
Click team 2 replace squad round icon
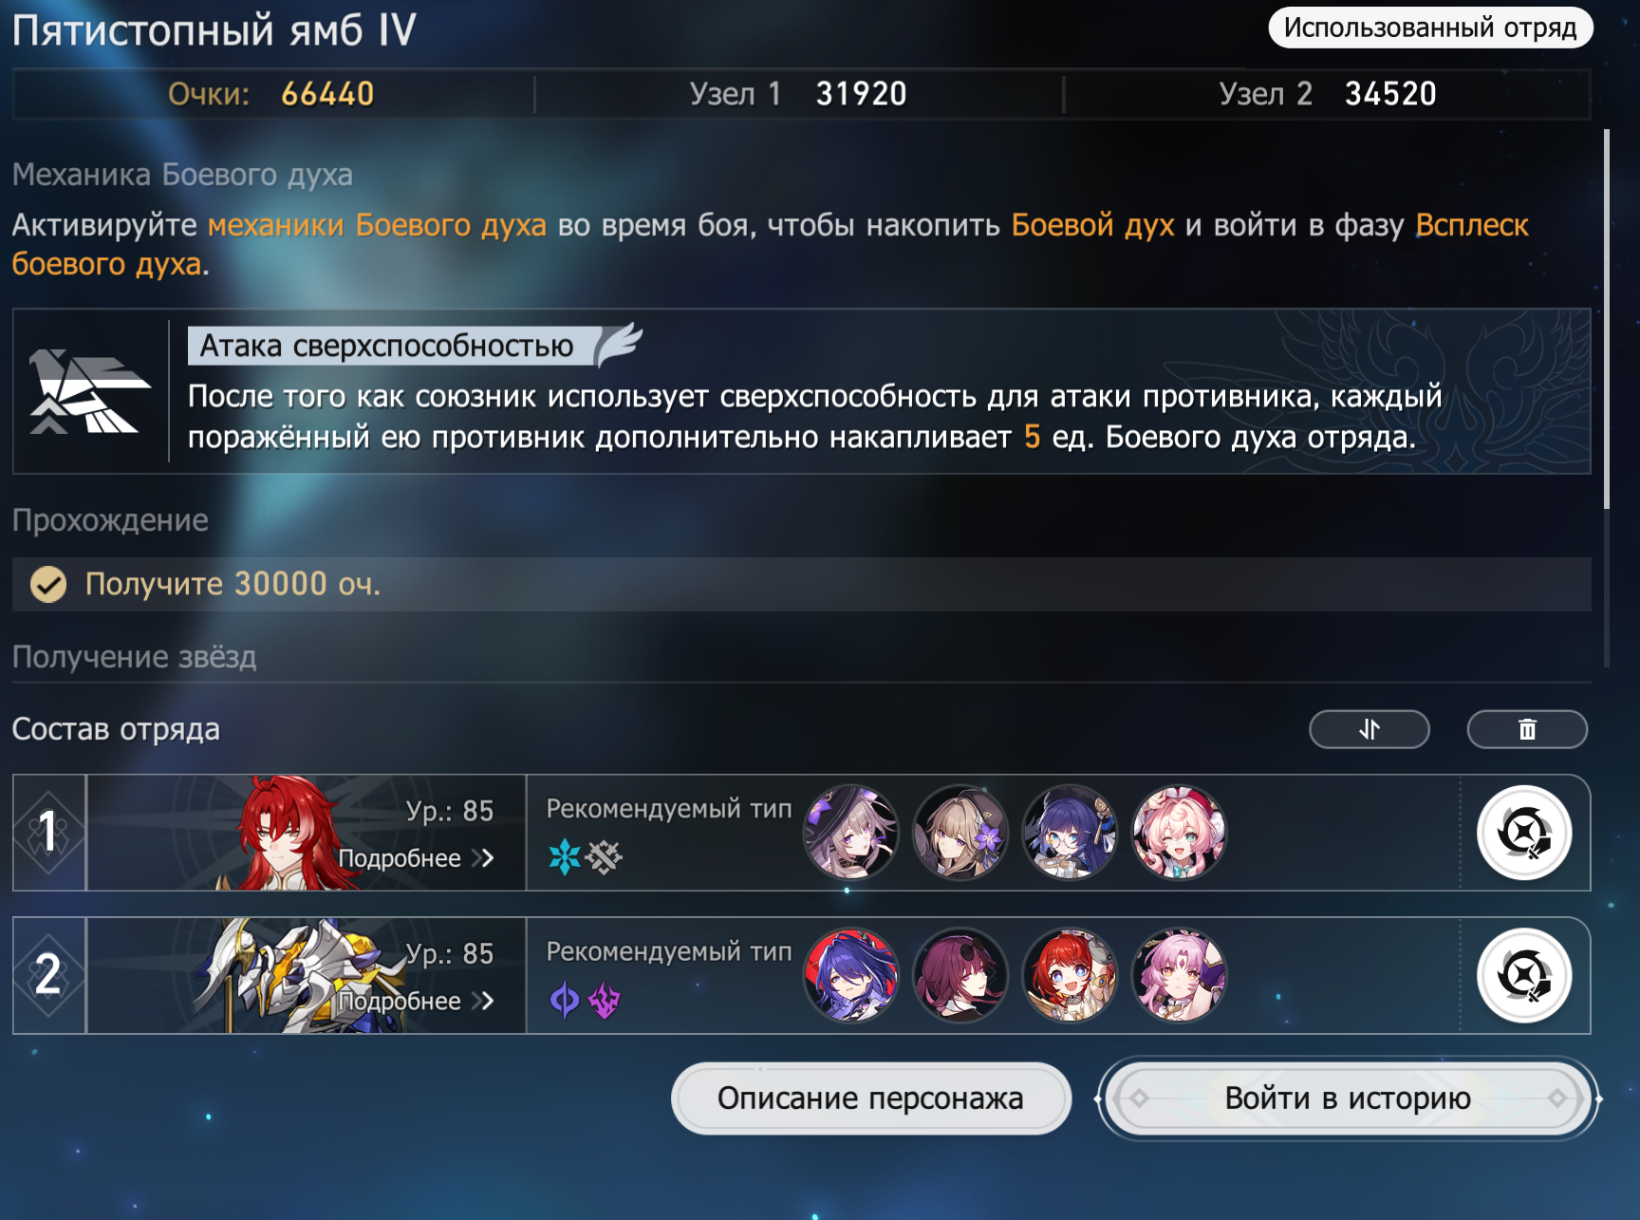(1524, 975)
